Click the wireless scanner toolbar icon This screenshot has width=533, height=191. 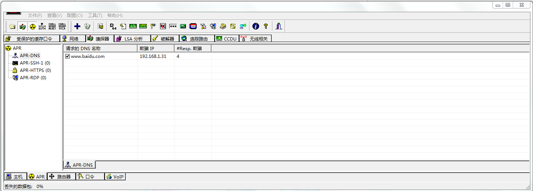coord(243,26)
